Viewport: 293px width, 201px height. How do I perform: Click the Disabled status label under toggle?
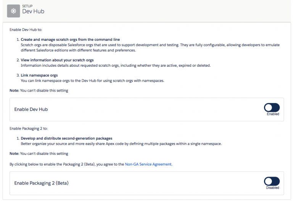272,188
